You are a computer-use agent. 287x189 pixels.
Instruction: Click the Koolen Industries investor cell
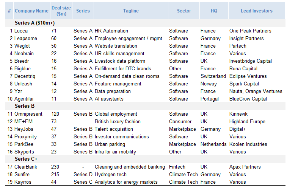pyautogui.click(x=248, y=144)
